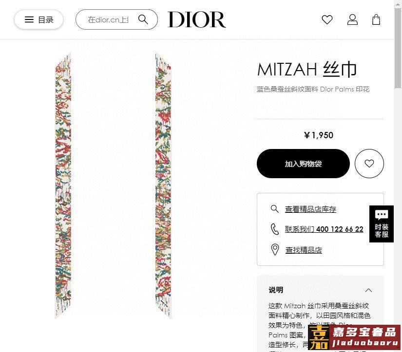The image size is (402, 352).
Task: Click the DIOR logo
Action: tap(197, 19)
